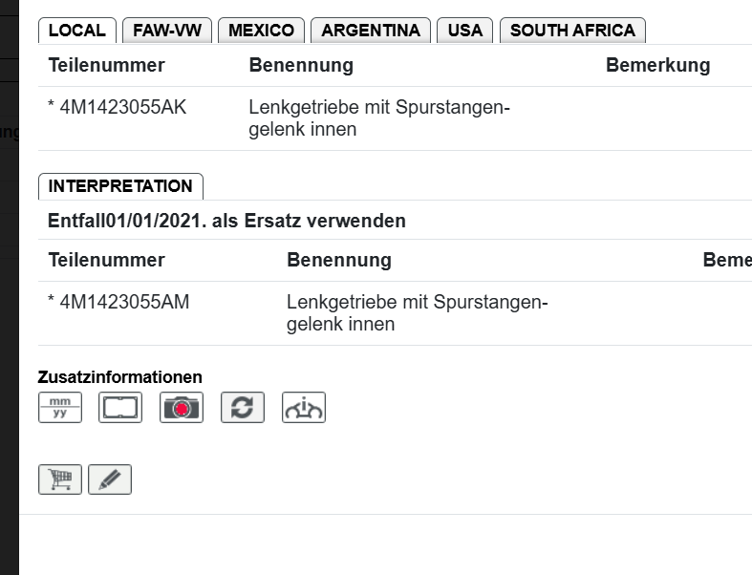Screen dimensions: 752x575
Task: Click the pencil edit icon
Action: click(x=110, y=479)
